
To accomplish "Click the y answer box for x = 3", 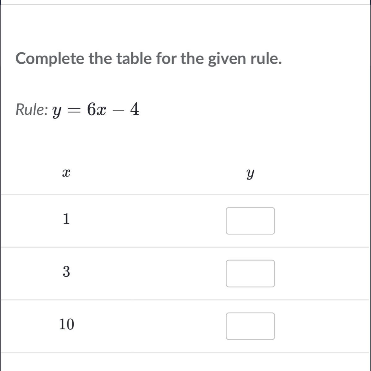I will (250, 273).
